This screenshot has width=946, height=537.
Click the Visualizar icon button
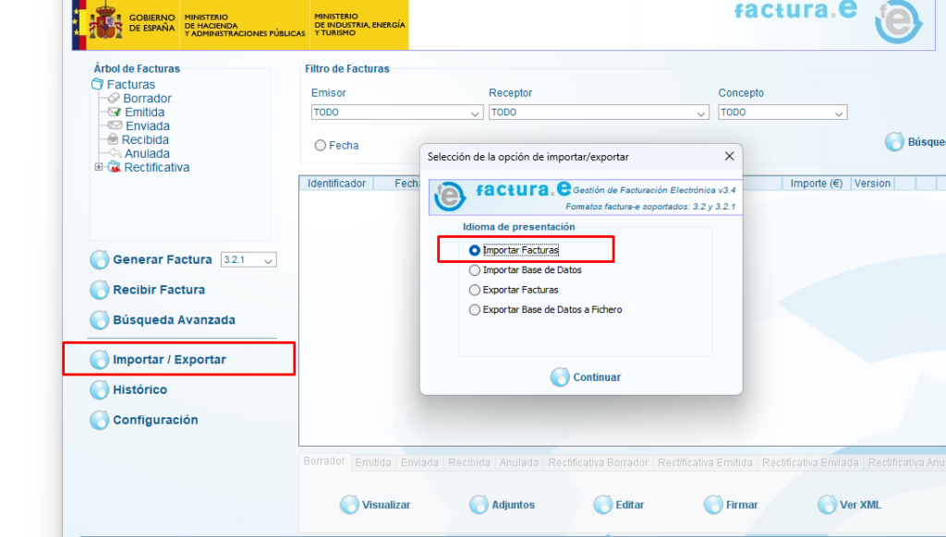click(349, 505)
